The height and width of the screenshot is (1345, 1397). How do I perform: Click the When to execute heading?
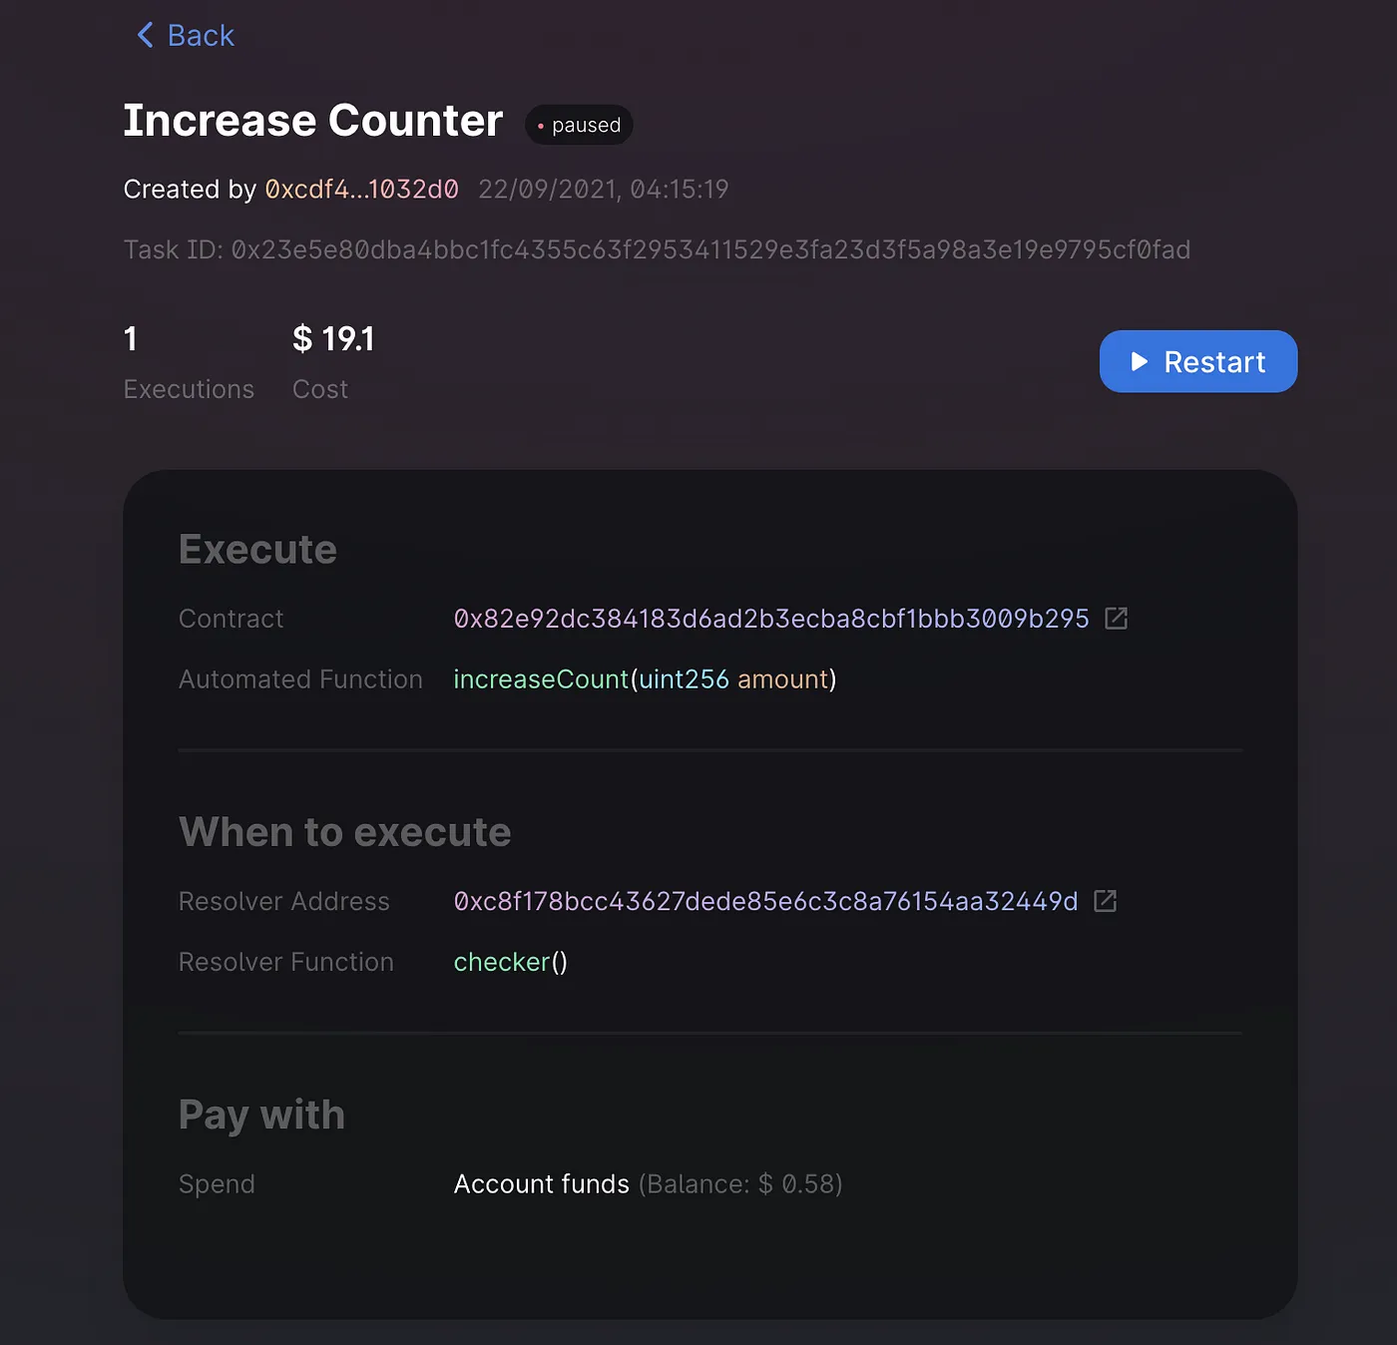344,832
